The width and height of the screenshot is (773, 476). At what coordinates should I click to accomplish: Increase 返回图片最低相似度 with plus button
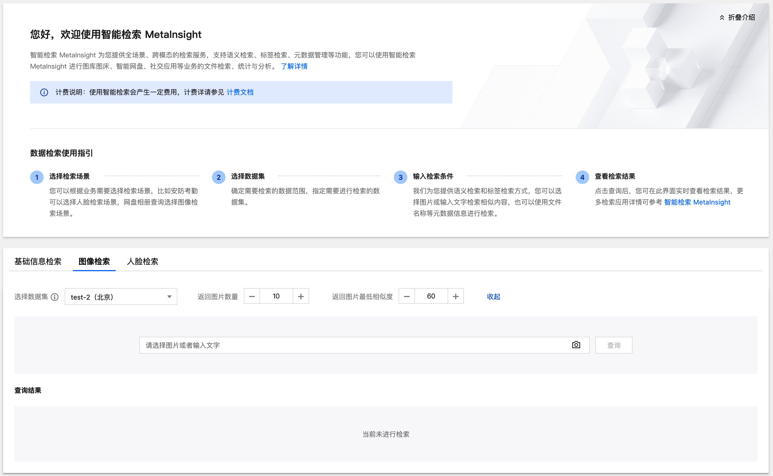[455, 296]
